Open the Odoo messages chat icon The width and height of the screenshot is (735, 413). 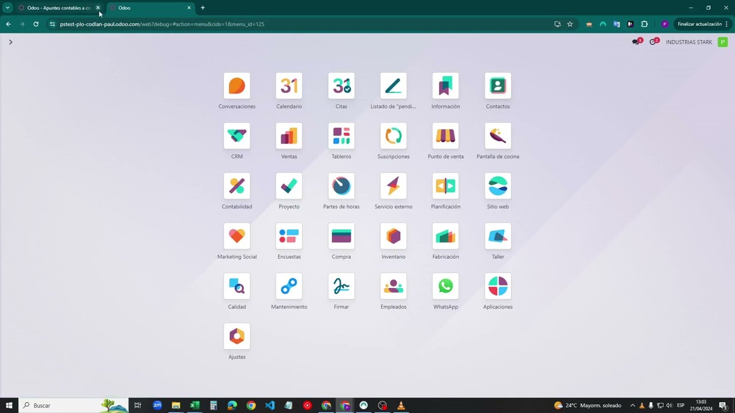tap(636, 42)
